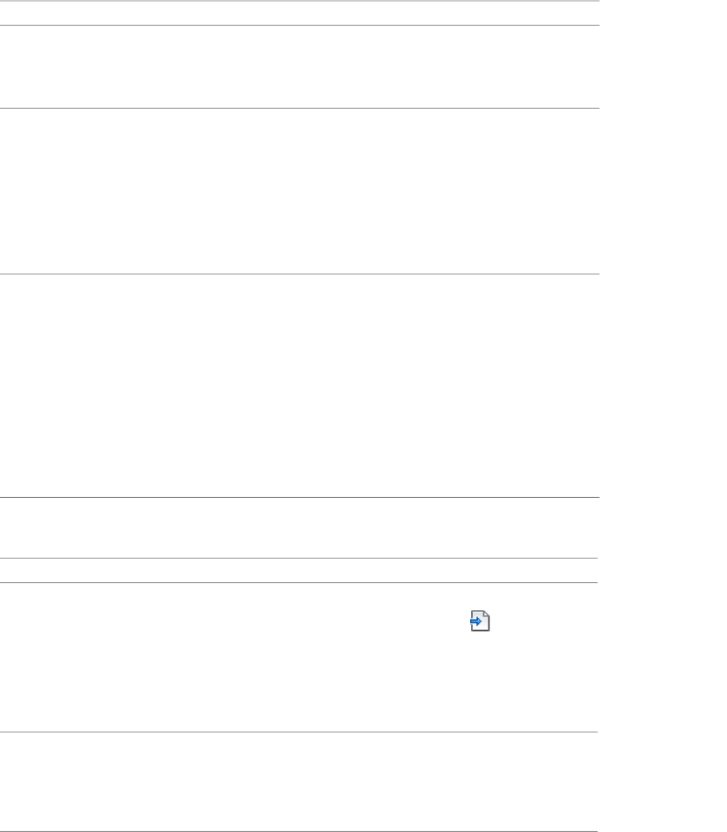727x832 pixels.
Task: Click the divider line above the tallest row
Action: click(x=299, y=274)
